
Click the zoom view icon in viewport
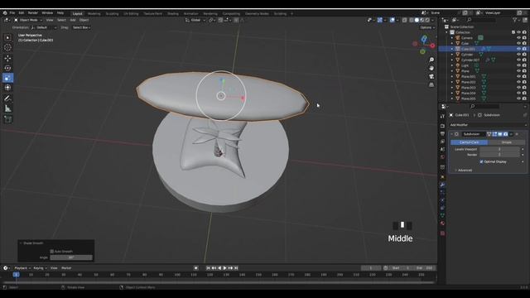tap(431, 60)
